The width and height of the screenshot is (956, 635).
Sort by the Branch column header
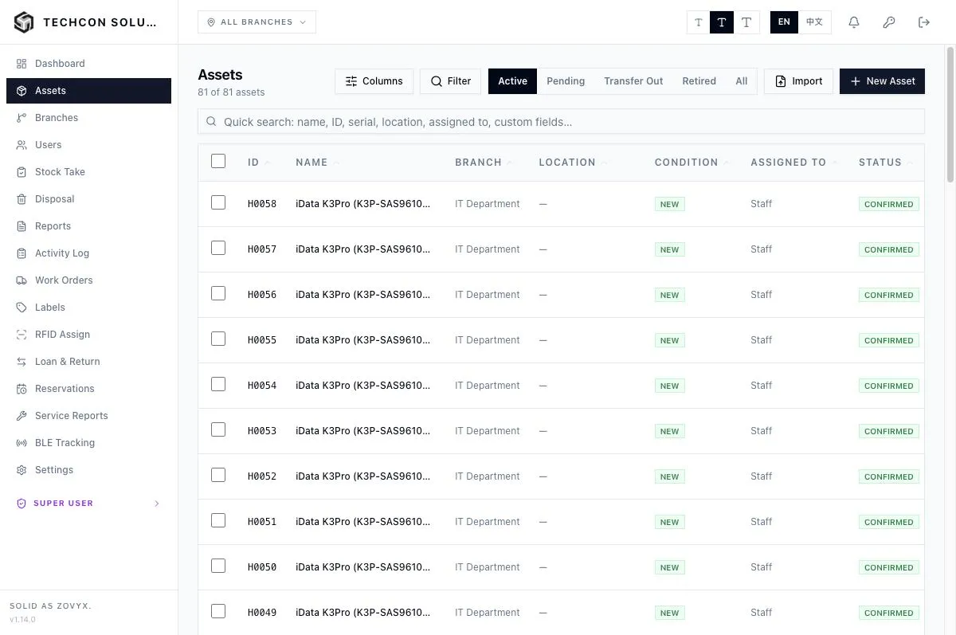[x=484, y=163]
